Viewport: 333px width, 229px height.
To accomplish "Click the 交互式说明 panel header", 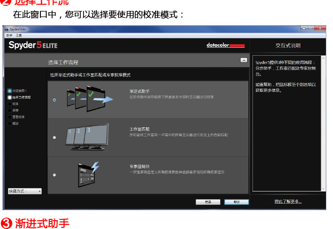I will (x=288, y=46).
